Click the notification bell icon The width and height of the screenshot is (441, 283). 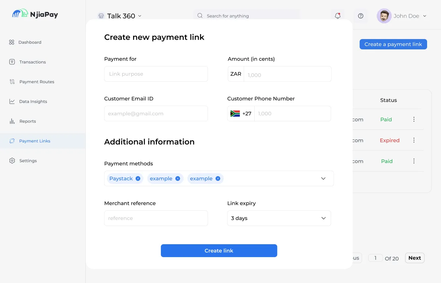pyautogui.click(x=337, y=16)
